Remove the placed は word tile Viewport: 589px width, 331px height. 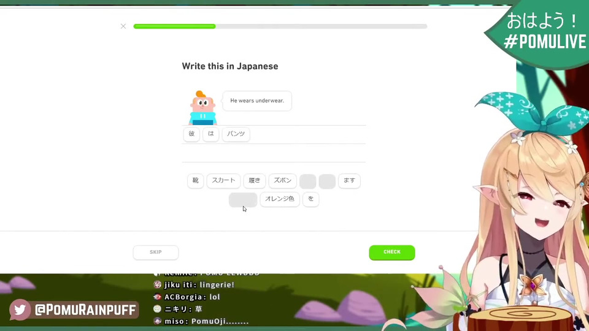(x=210, y=134)
